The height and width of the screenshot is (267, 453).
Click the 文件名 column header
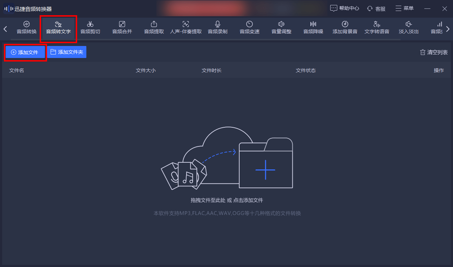click(x=17, y=70)
